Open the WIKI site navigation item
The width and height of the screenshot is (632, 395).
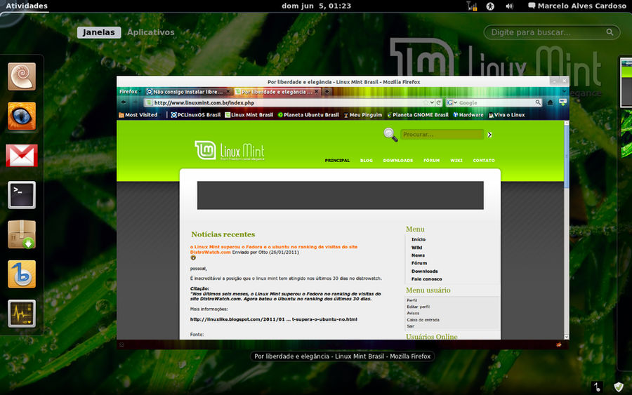tap(456, 160)
